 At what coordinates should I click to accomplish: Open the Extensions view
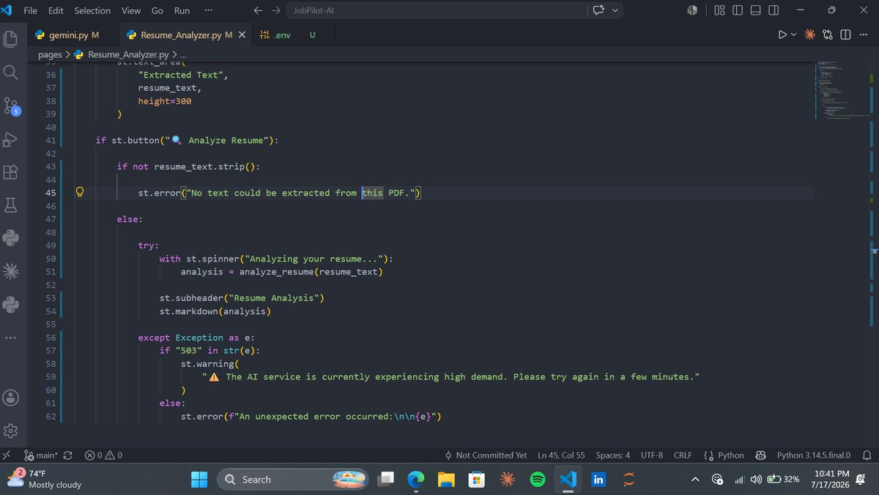pos(10,173)
